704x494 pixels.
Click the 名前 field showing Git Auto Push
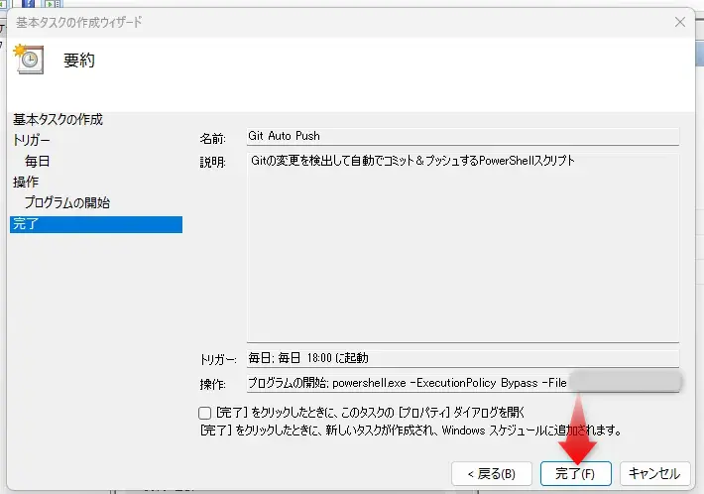click(461, 137)
